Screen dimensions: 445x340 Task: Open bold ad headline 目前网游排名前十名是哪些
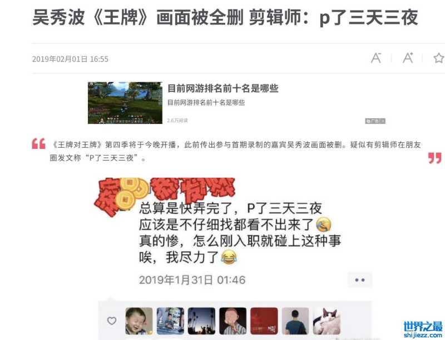tap(223, 88)
